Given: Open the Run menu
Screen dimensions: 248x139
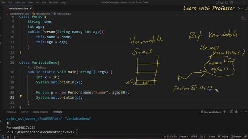Looking at the screenshot, I should [44, 2].
